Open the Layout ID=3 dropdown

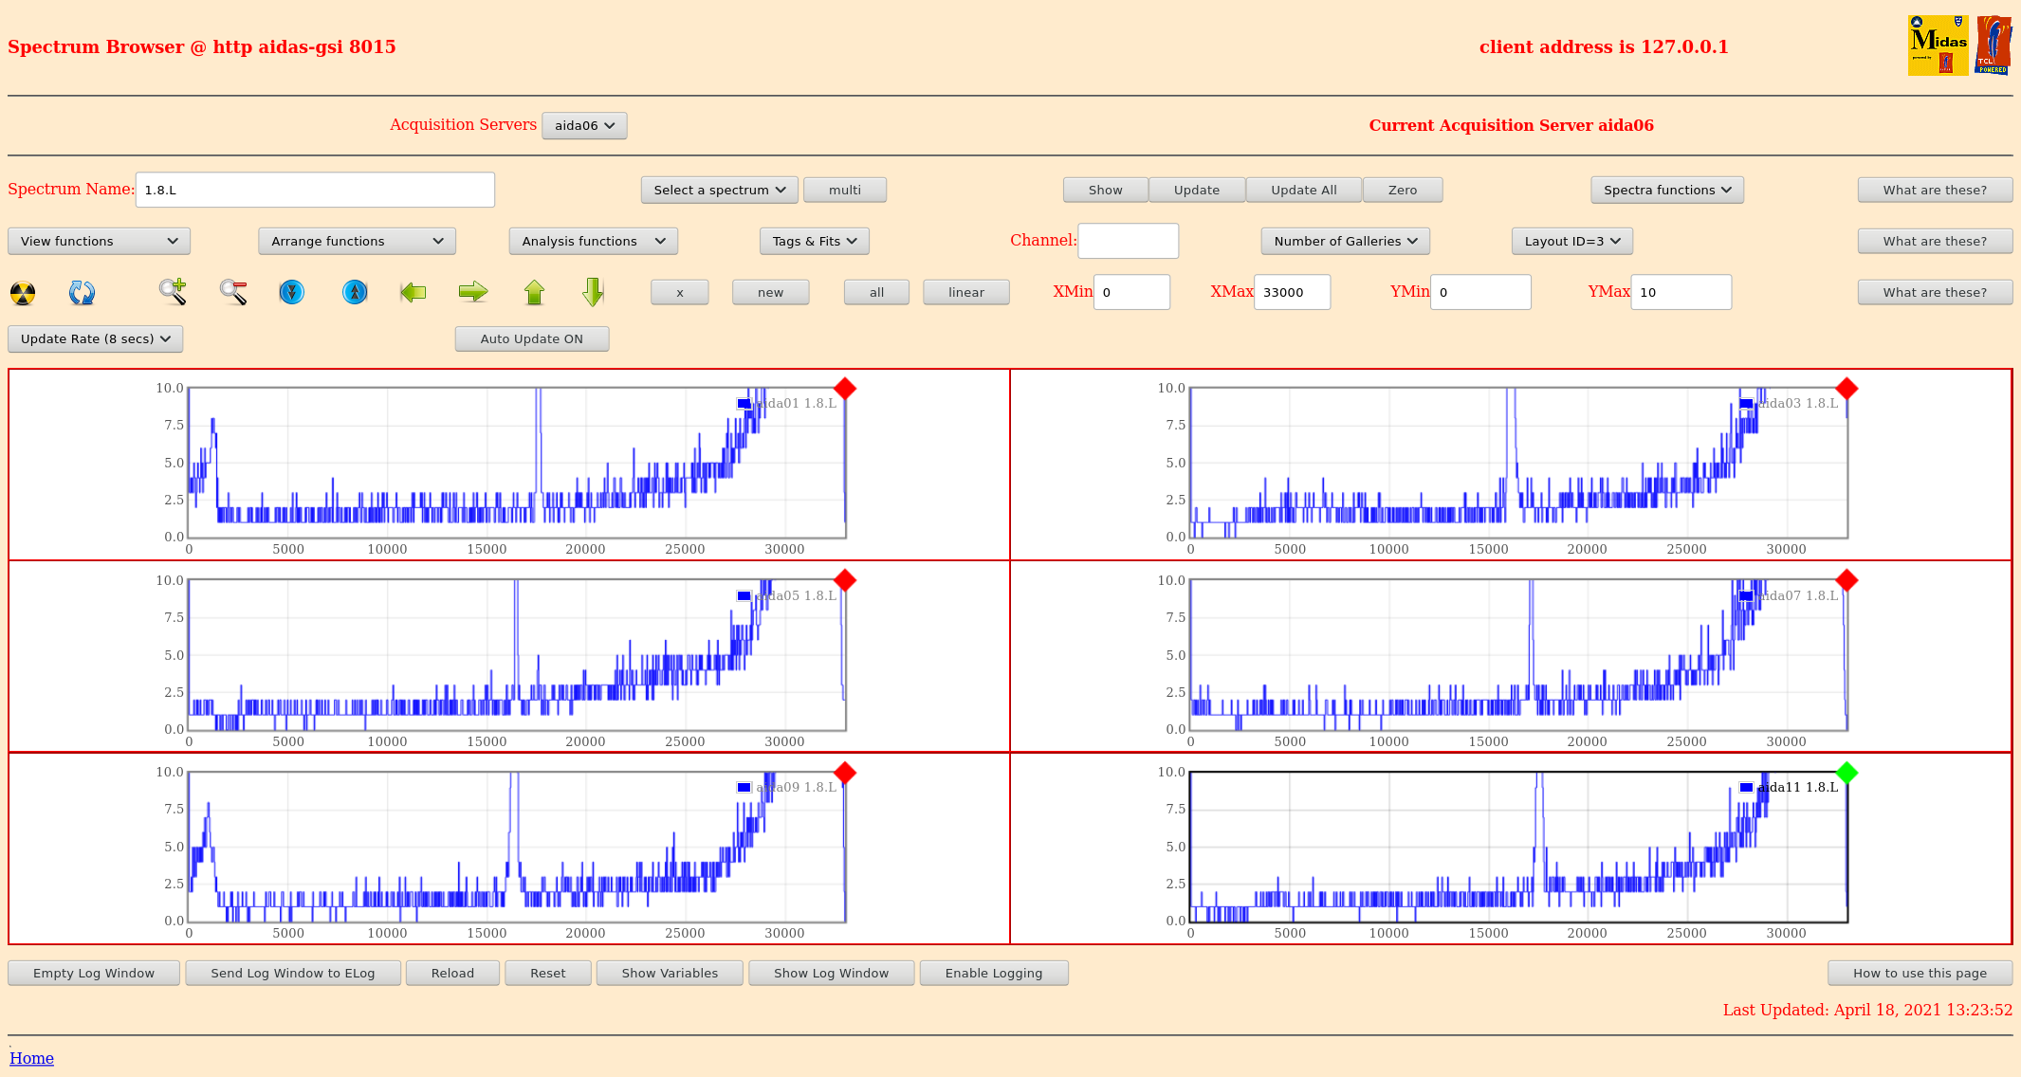1571,241
